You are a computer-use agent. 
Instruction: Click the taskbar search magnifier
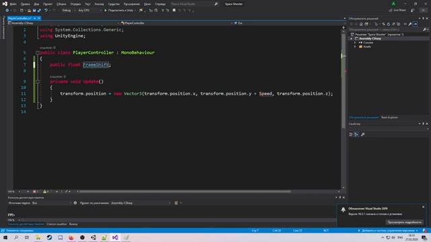(x=16, y=237)
